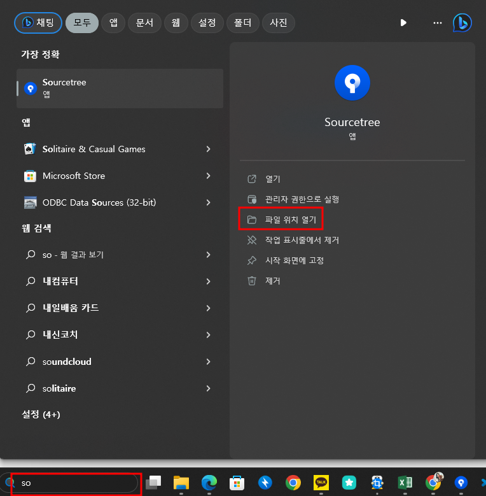
Task: Open KakaoTalk from the taskbar
Action: pyautogui.click(x=321, y=483)
